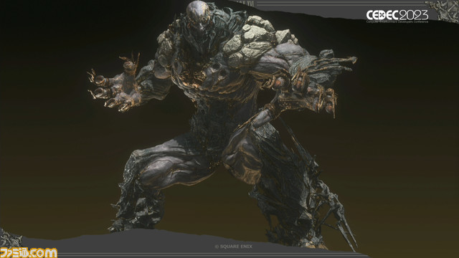Click the titan monster render

[x=222, y=126]
